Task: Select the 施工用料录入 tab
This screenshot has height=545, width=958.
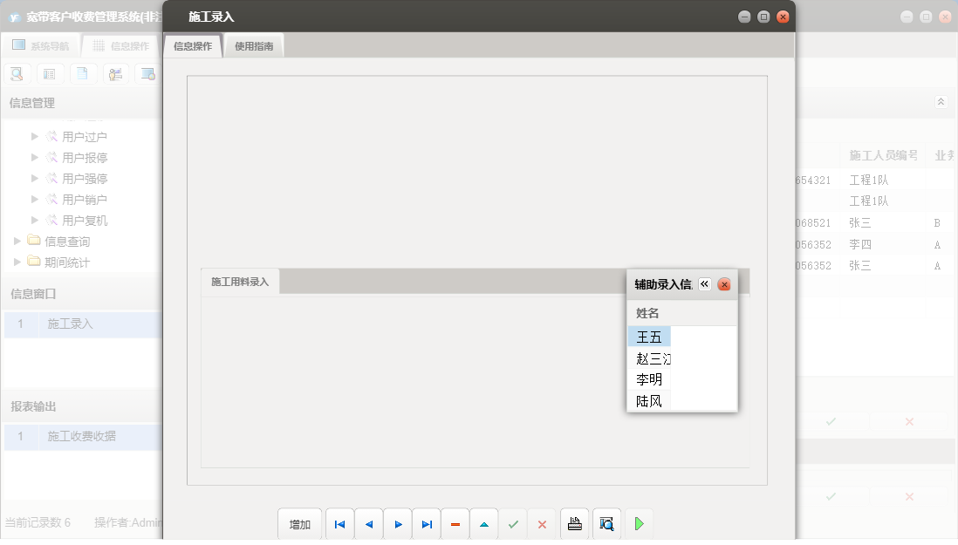Action: click(240, 282)
